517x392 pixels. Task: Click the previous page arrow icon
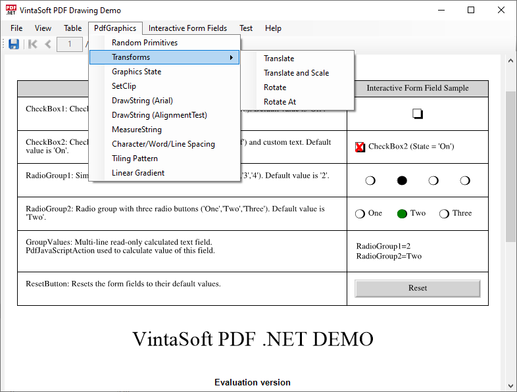(47, 44)
